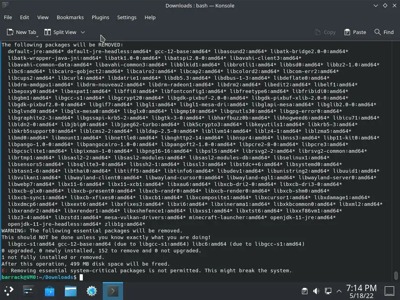Image resolution: width=400 pixels, height=300 pixels.
Task: Click the 'After this operation, 499 MB' line
Action: click(x=86, y=264)
